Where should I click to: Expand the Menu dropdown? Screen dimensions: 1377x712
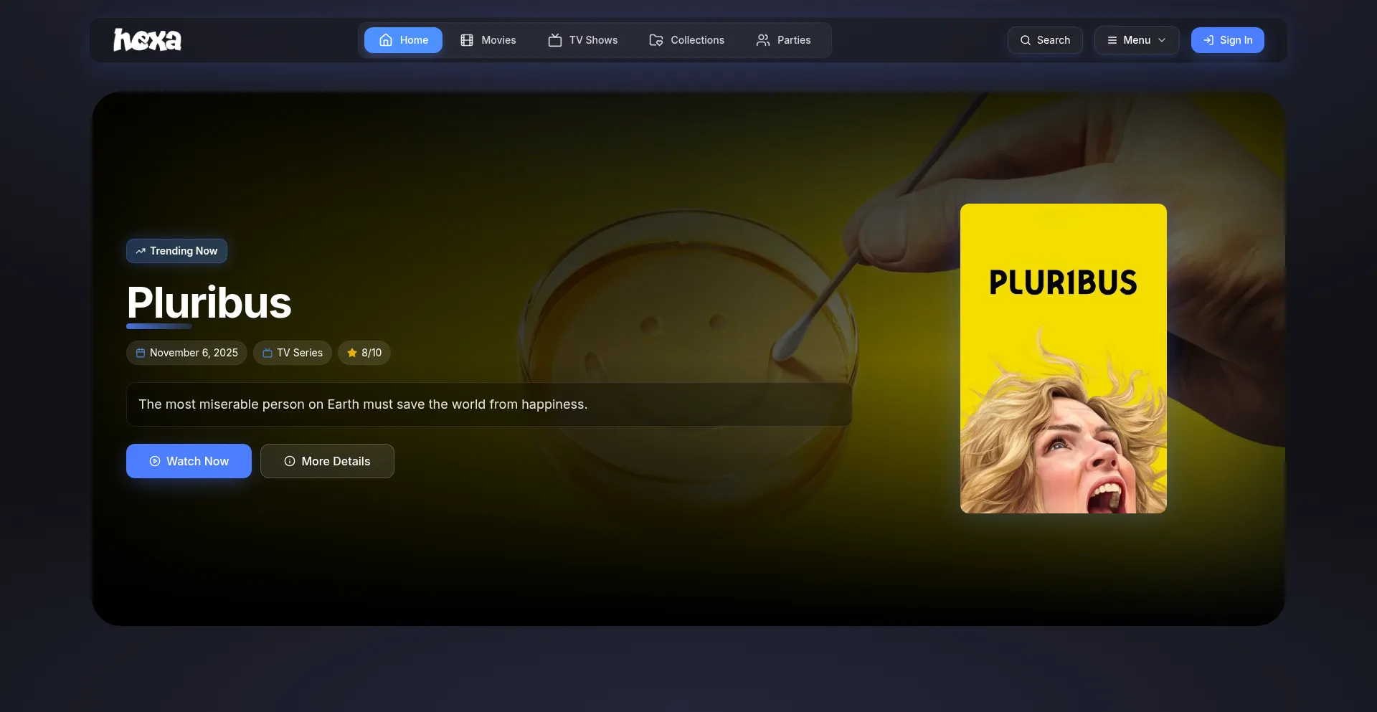coord(1136,40)
